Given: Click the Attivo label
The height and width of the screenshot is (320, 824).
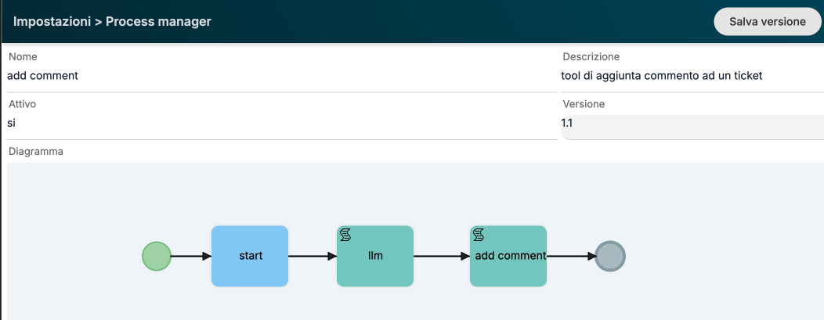Looking at the screenshot, I should 22,104.
